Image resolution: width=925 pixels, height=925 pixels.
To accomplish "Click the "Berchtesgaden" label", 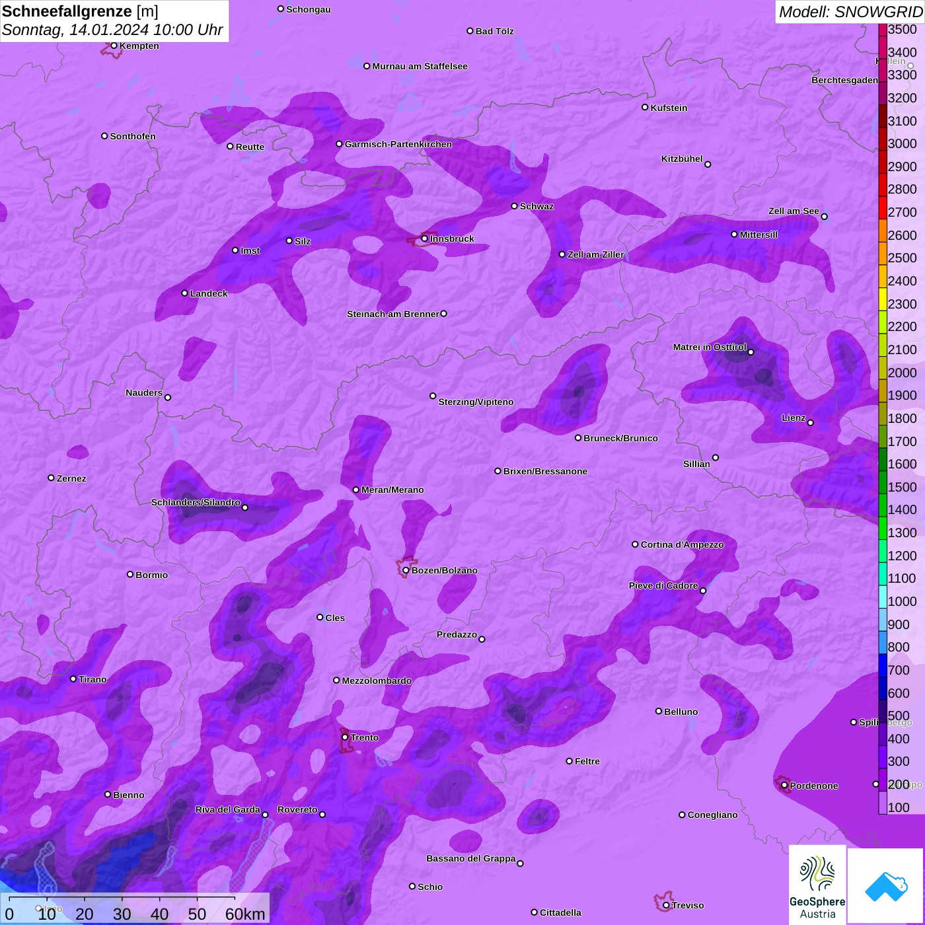I will tap(845, 80).
